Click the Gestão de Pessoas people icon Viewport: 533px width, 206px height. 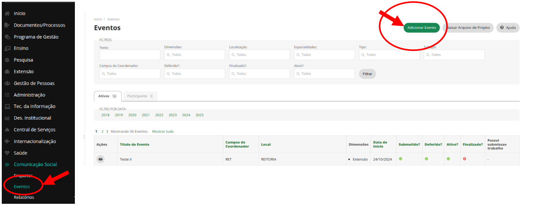pyautogui.click(x=7, y=83)
